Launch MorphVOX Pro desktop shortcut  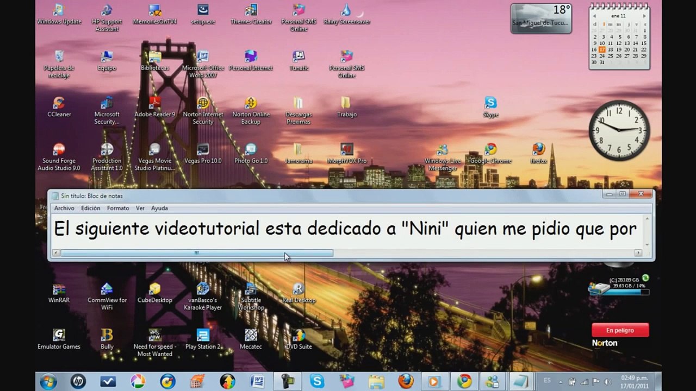pyautogui.click(x=346, y=154)
